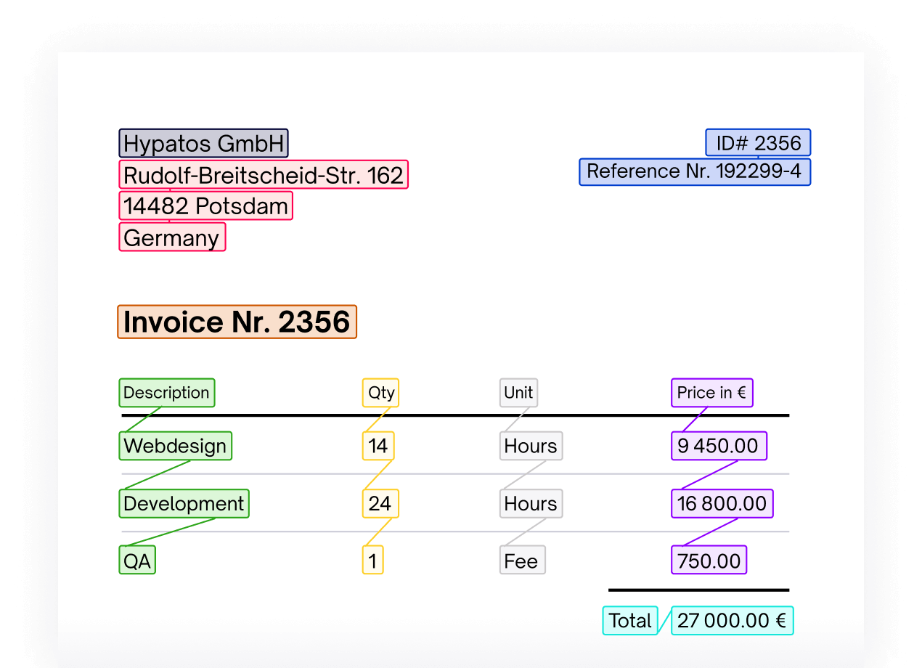922x668 pixels.
Task: Click the Reference Nr. 192299-4 field
Action: click(x=694, y=171)
